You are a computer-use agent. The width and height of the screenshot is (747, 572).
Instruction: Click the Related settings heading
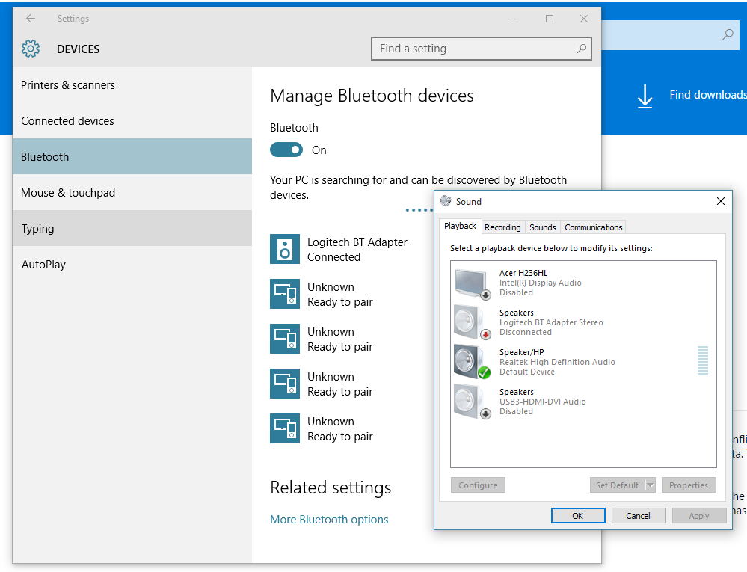(331, 488)
